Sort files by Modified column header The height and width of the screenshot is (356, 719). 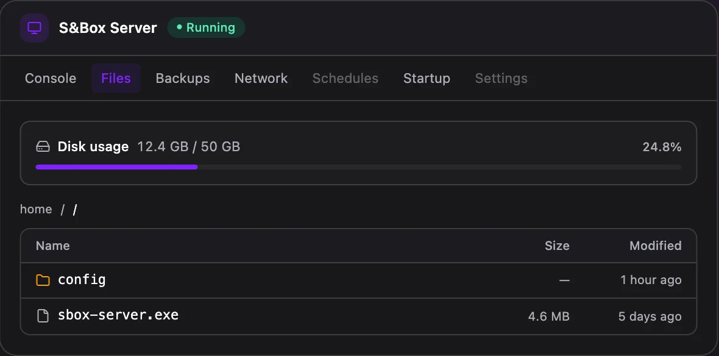[655, 246]
